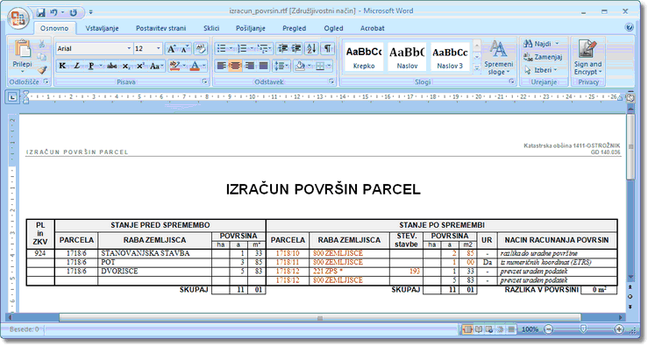Open Prilepi paste options arrow

[22, 71]
